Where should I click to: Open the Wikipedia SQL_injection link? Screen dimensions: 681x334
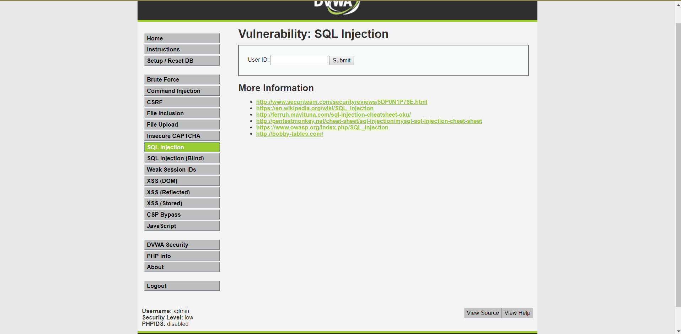pyautogui.click(x=315, y=108)
